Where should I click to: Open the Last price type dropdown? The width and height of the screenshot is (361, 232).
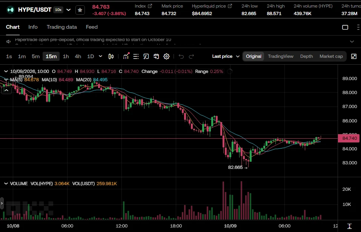226,57
